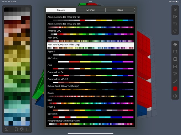
Task: Tap the undo arrow icon
Action: click(175, 24)
